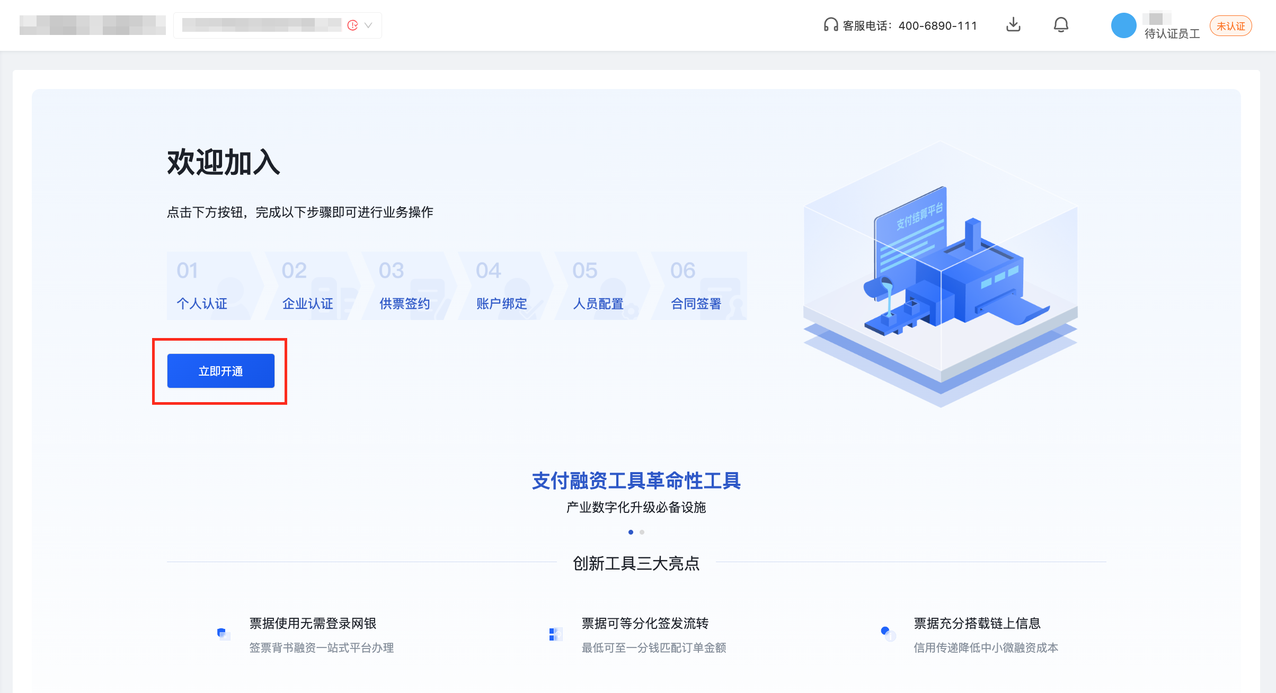Screen dimensions: 1276x693
Task: Click the 创新工具三大亮点 heading
Action: click(636, 563)
